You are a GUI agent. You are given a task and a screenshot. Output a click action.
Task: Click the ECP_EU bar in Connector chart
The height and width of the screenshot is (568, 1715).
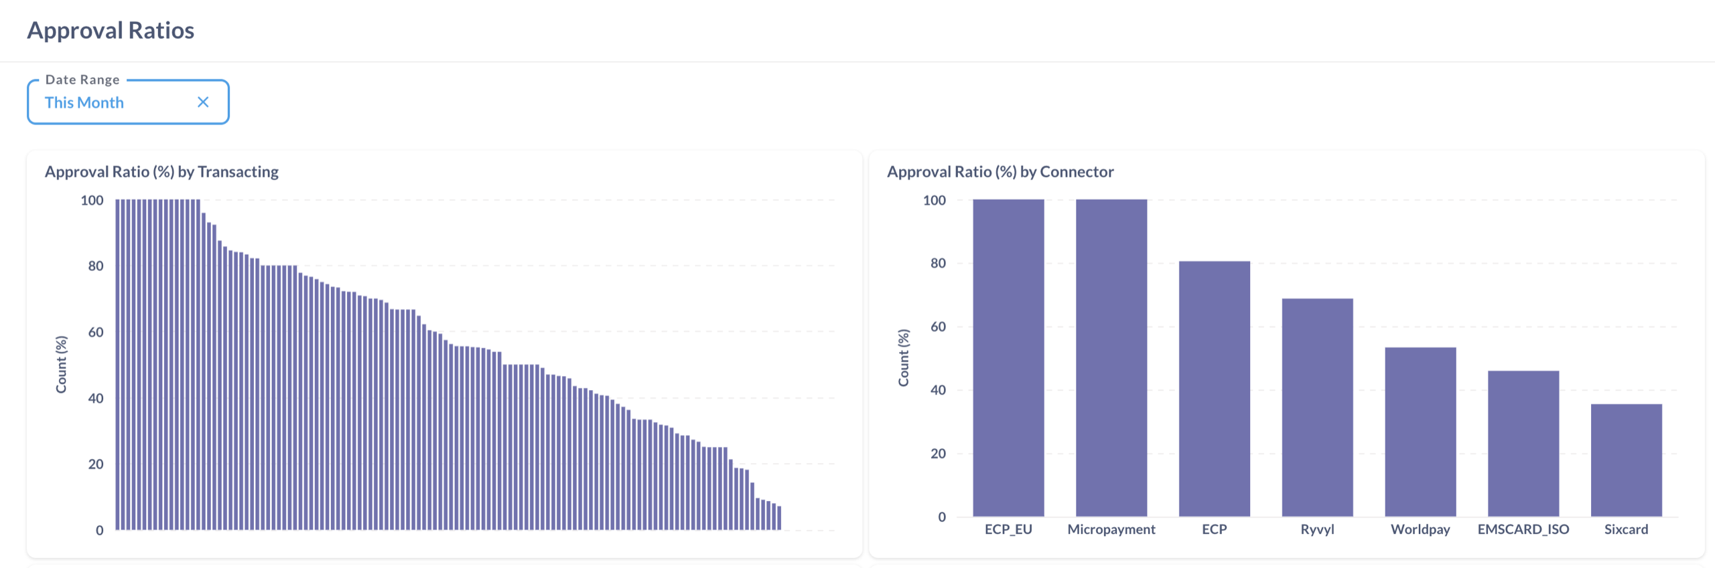point(1008,358)
